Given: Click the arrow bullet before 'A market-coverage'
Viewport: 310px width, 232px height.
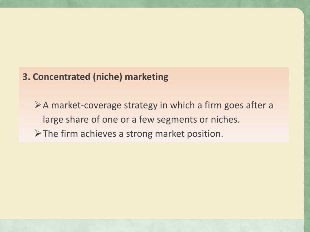Looking at the screenshot, I should 38,105.
